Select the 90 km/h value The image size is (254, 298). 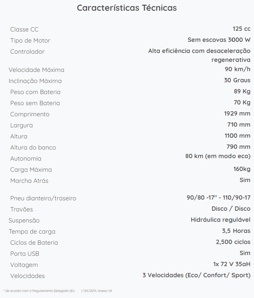[x=238, y=69]
